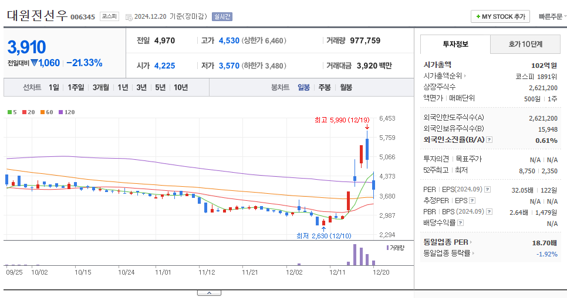Select the 1년 line chart period

point(123,87)
